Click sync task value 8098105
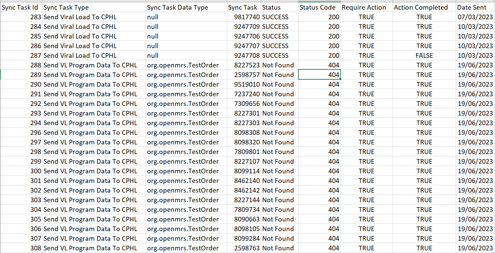 (244, 229)
